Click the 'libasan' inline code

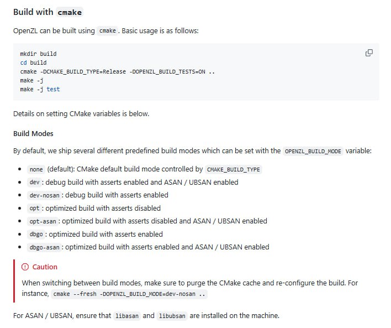tap(126, 316)
